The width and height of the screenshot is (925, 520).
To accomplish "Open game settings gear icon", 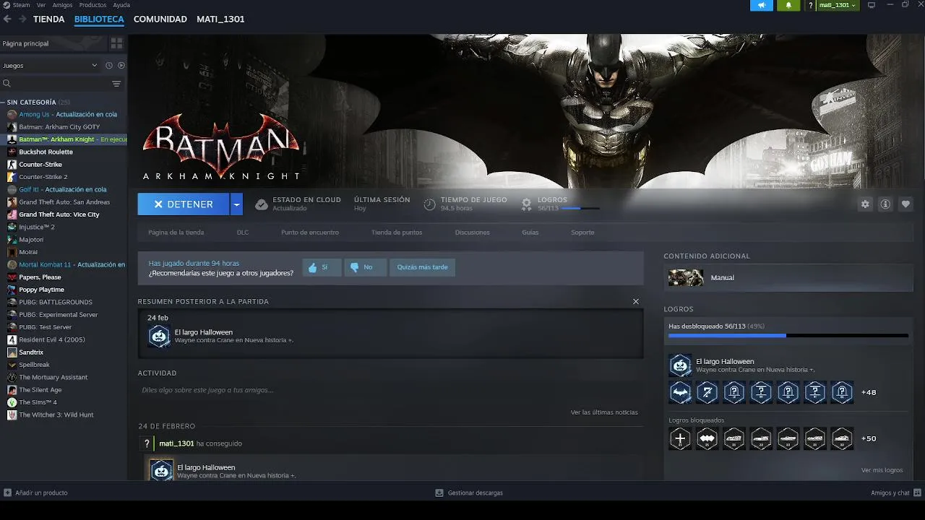I will (x=865, y=204).
